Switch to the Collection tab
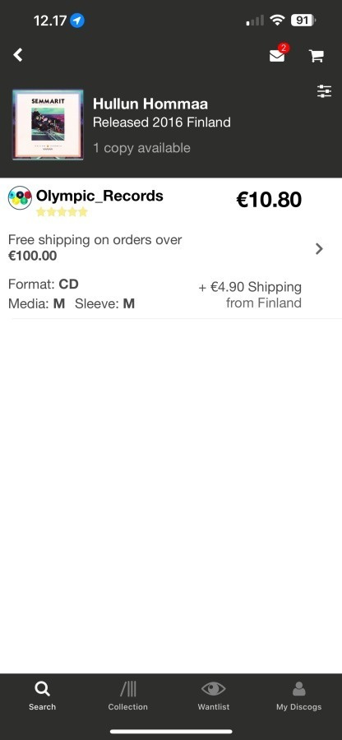The width and height of the screenshot is (342, 740). 127,696
